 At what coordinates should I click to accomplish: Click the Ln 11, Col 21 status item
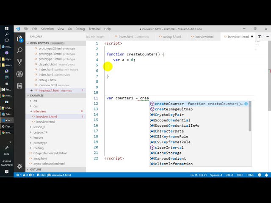coord(199,175)
